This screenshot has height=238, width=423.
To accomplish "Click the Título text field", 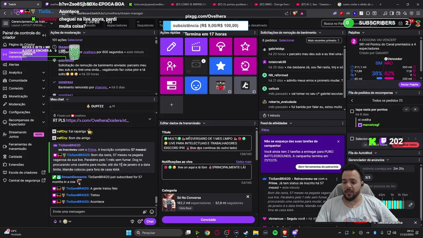I will 207,143.
